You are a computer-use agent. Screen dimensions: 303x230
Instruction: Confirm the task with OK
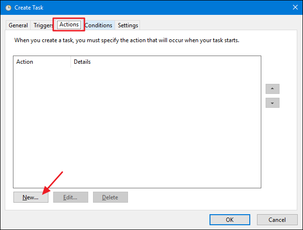click(x=230, y=219)
